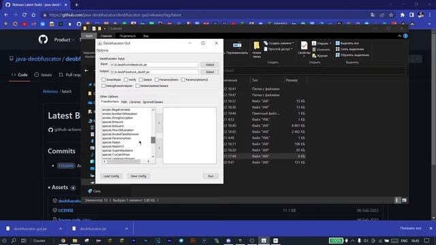Open the Chrome extensions puzzle icon
Image resolution: width=436 pixels, height=245 pixels.
(403, 15)
